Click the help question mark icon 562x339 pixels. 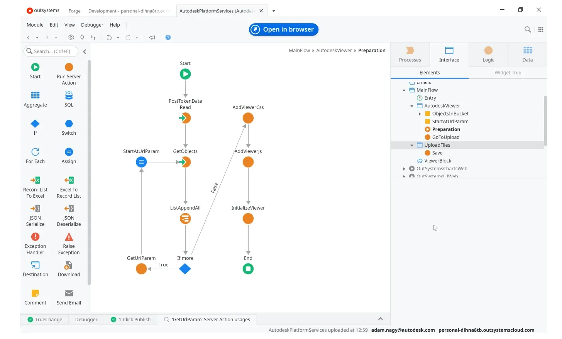pos(168,37)
